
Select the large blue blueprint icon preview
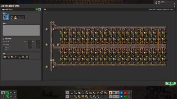[6, 17]
